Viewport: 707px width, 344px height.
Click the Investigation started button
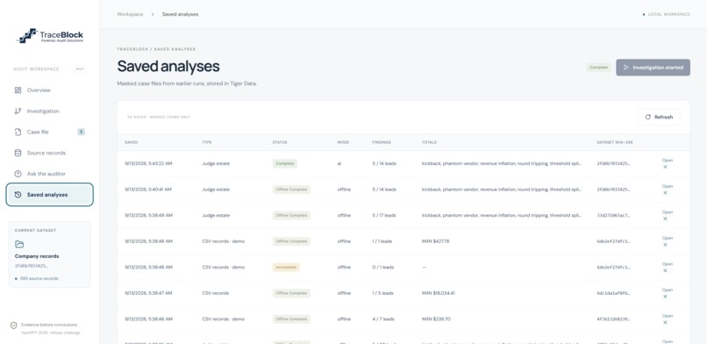click(653, 68)
